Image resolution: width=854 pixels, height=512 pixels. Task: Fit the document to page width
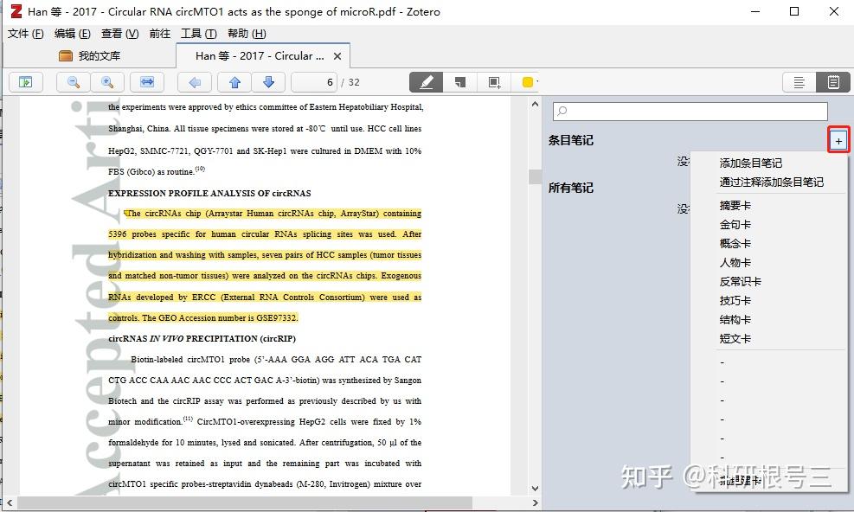click(x=145, y=81)
